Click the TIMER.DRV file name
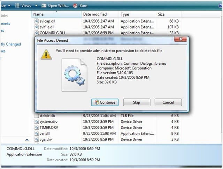 click(49, 128)
